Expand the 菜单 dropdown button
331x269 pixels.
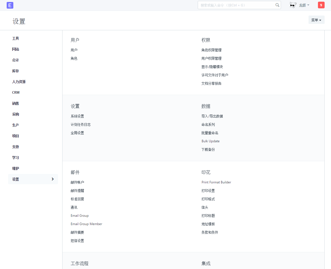316,20
